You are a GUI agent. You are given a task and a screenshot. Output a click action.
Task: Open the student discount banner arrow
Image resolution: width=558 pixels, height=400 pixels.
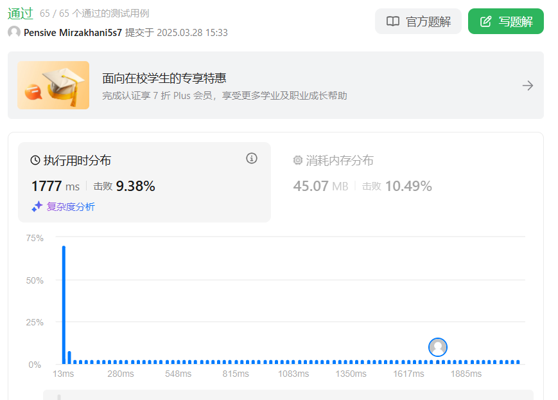(x=528, y=86)
